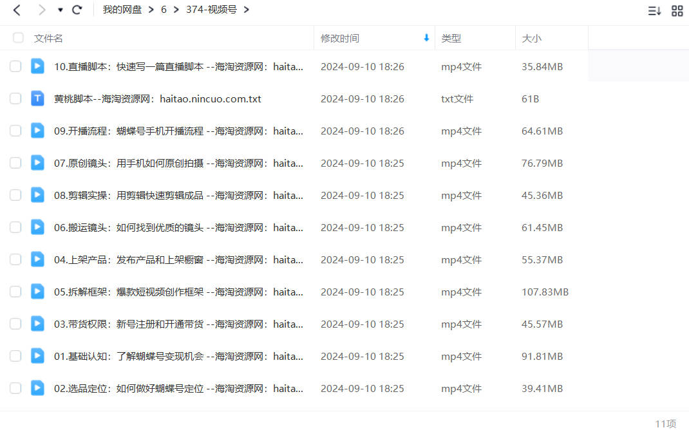Expand the chevron after folder 6
This screenshot has height=430, width=689.
tap(176, 10)
